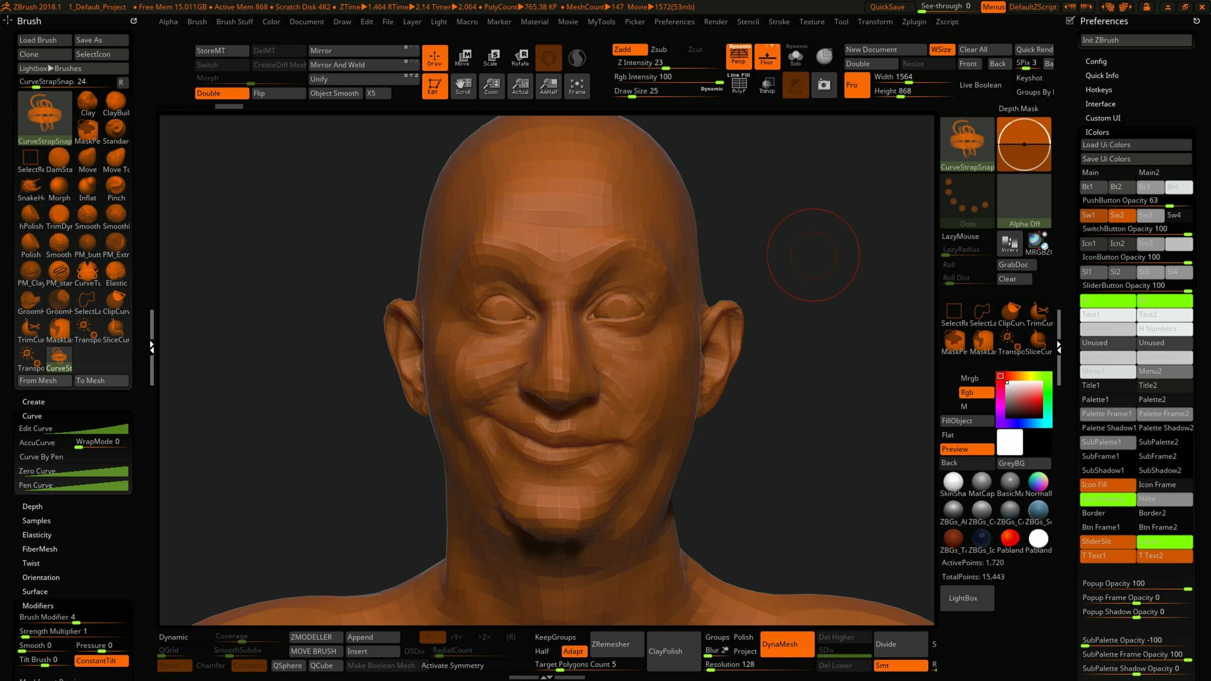This screenshot has height=681, width=1211.
Task: Expand the Depth brush submenu
Action: pyautogui.click(x=32, y=506)
